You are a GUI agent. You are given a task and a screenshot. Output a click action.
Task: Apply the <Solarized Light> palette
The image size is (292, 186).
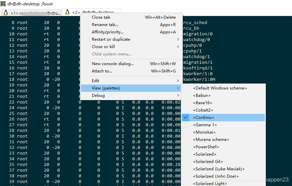click(x=223, y=183)
